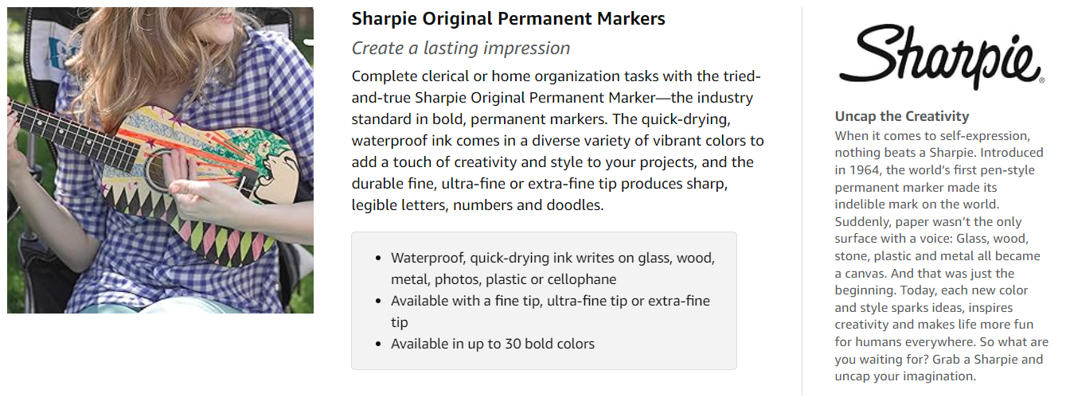Screen dimensions: 1066x409
Task: Click the fine tip availability bullet text
Action: pyautogui.click(x=549, y=311)
